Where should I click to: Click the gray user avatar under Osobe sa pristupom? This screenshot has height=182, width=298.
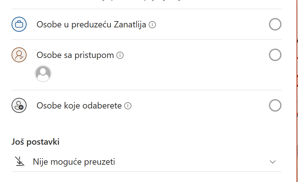pyautogui.click(x=43, y=73)
